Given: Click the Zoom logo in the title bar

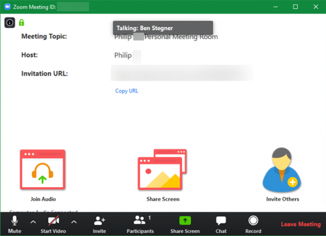Looking at the screenshot, I should (x=8, y=7).
